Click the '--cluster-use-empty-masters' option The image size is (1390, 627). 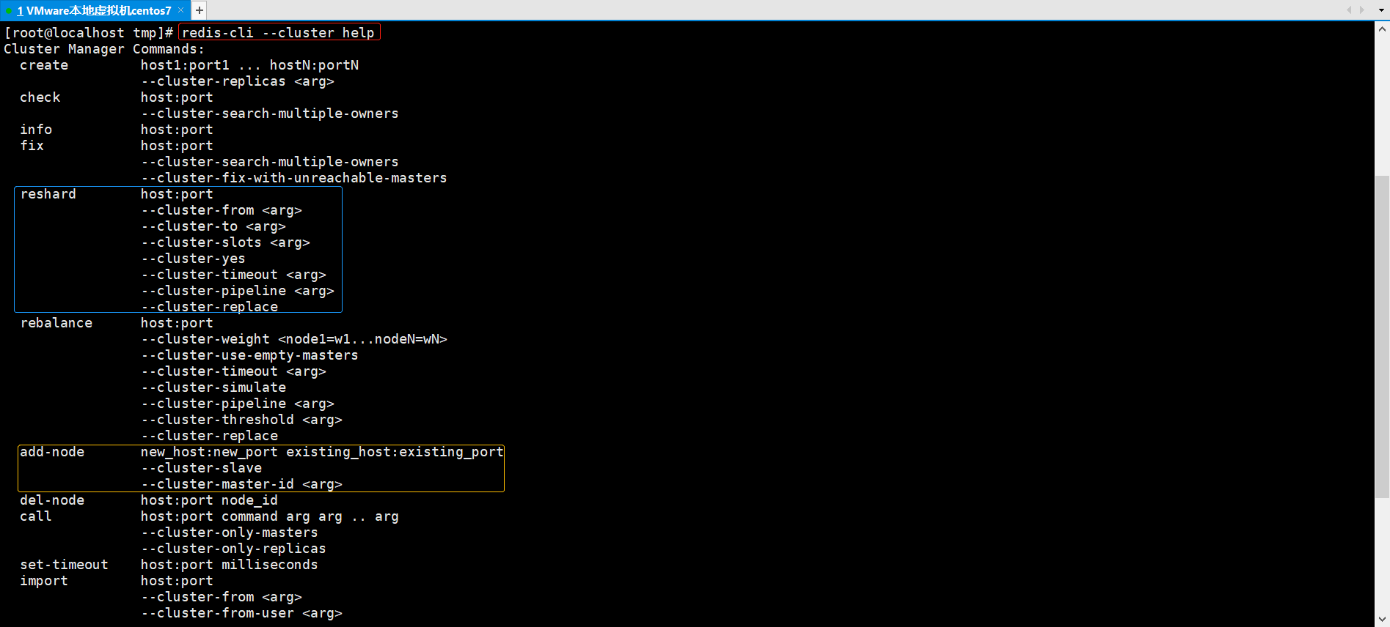click(x=250, y=355)
